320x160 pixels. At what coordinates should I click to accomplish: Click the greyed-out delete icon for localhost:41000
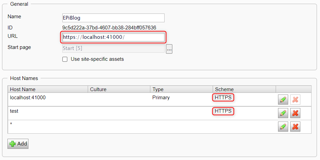coord(295,100)
